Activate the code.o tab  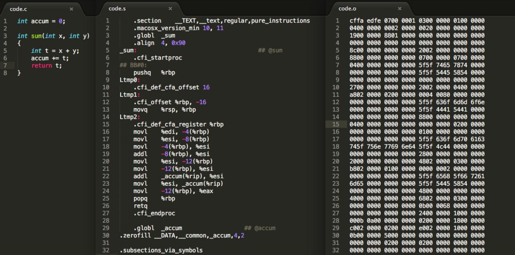click(347, 9)
